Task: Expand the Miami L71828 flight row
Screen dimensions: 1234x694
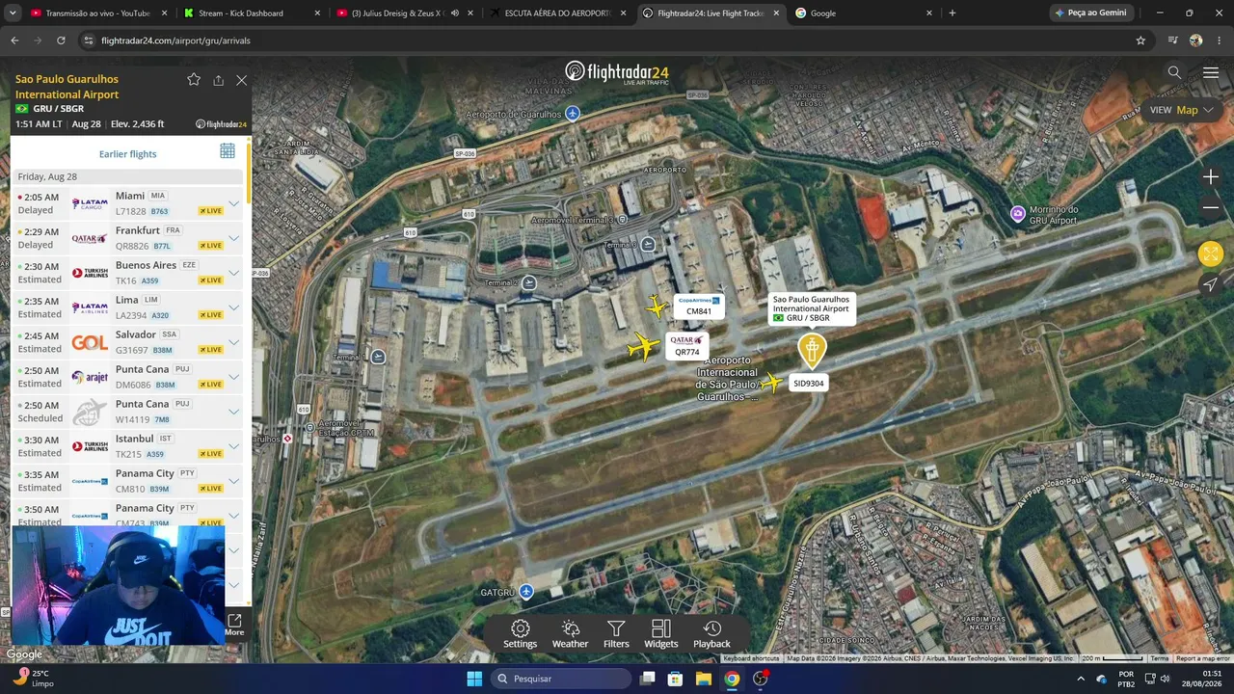Action: pyautogui.click(x=233, y=203)
